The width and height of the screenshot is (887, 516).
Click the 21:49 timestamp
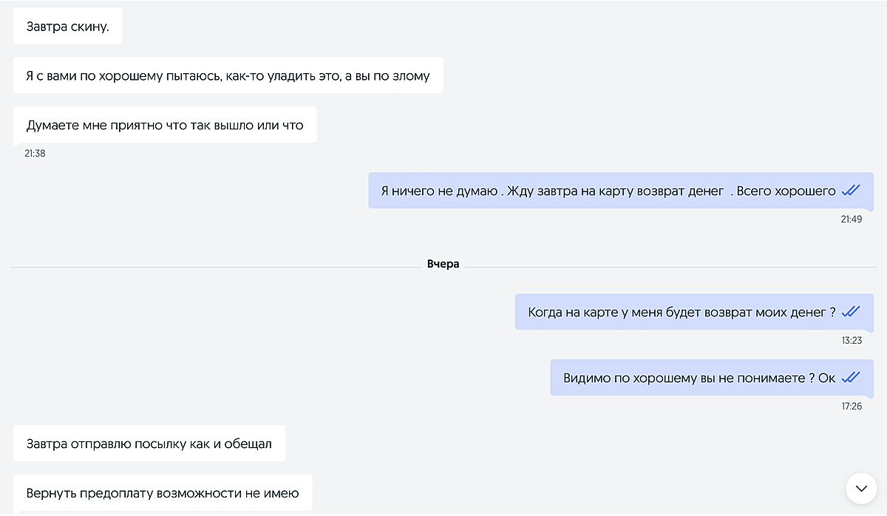[851, 219]
